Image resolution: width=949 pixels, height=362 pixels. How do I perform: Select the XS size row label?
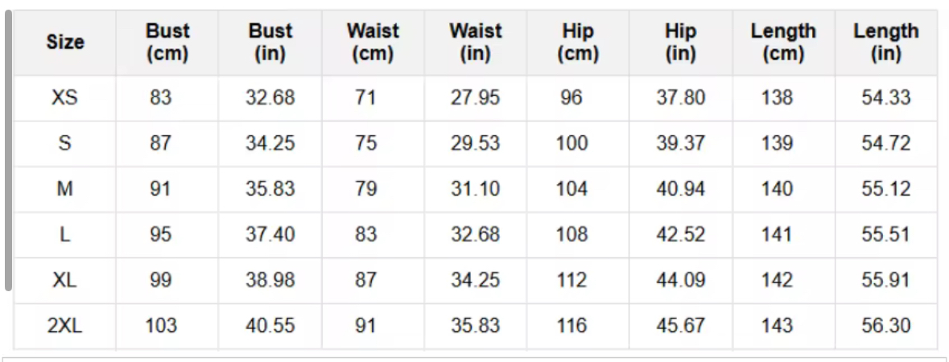65,98
